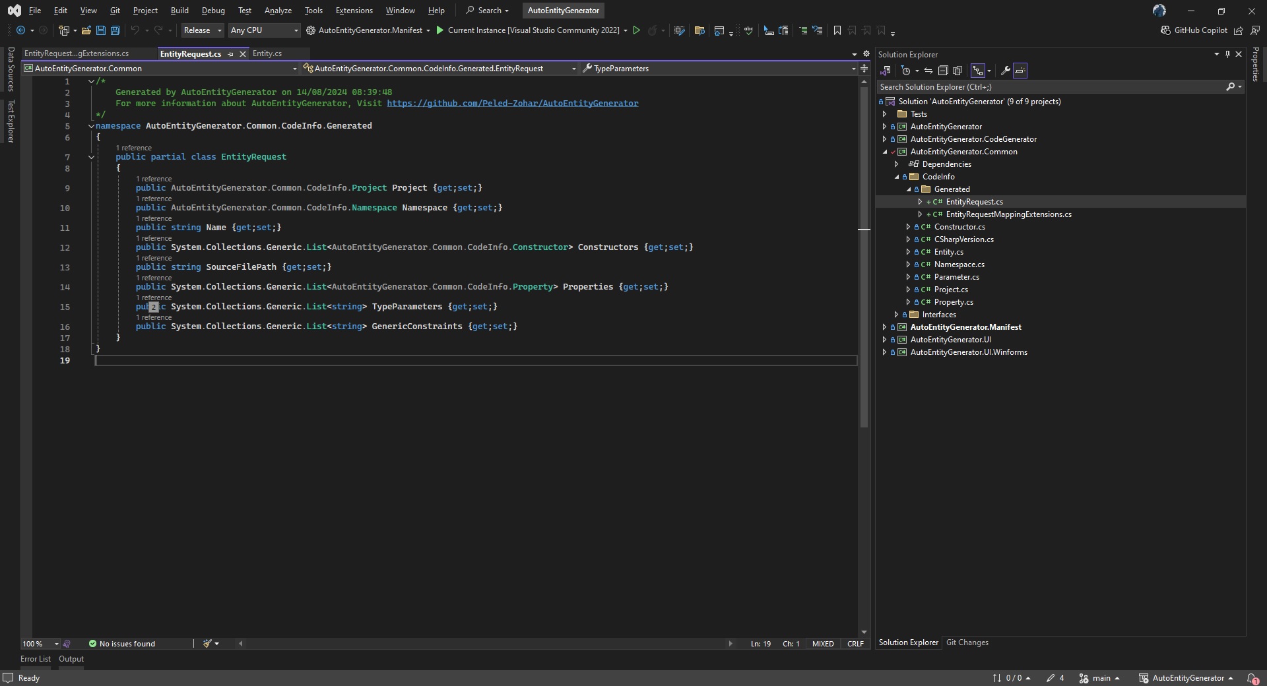Image resolution: width=1267 pixels, height=686 pixels.
Task: Open the Test Explorer side panel tab
Action: (11, 121)
